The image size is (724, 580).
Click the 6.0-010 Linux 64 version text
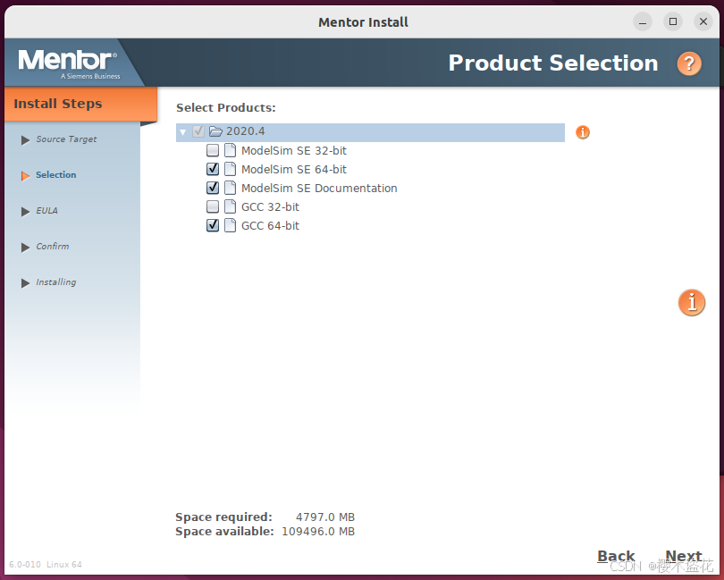(x=46, y=564)
